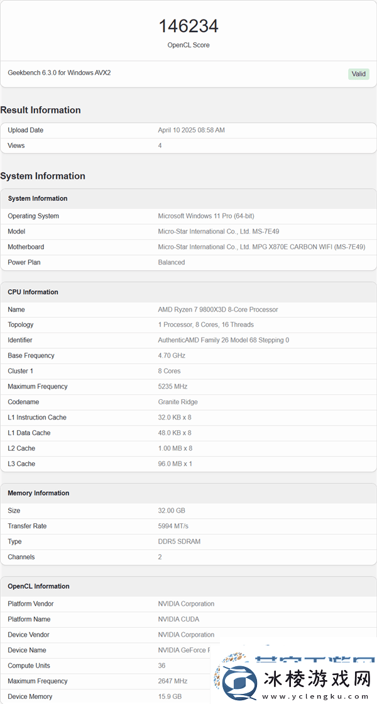The image size is (377, 704).
Task: Click the L3 Cache 96.0 MB value
Action: click(x=175, y=463)
